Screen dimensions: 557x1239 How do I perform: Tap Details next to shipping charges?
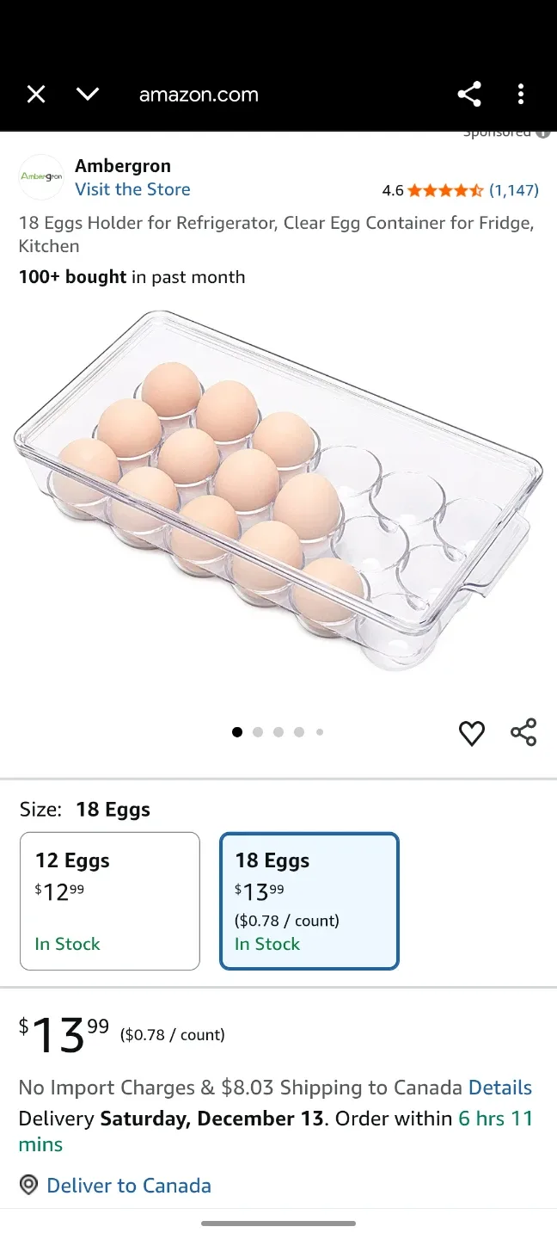pyautogui.click(x=500, y=1088)
